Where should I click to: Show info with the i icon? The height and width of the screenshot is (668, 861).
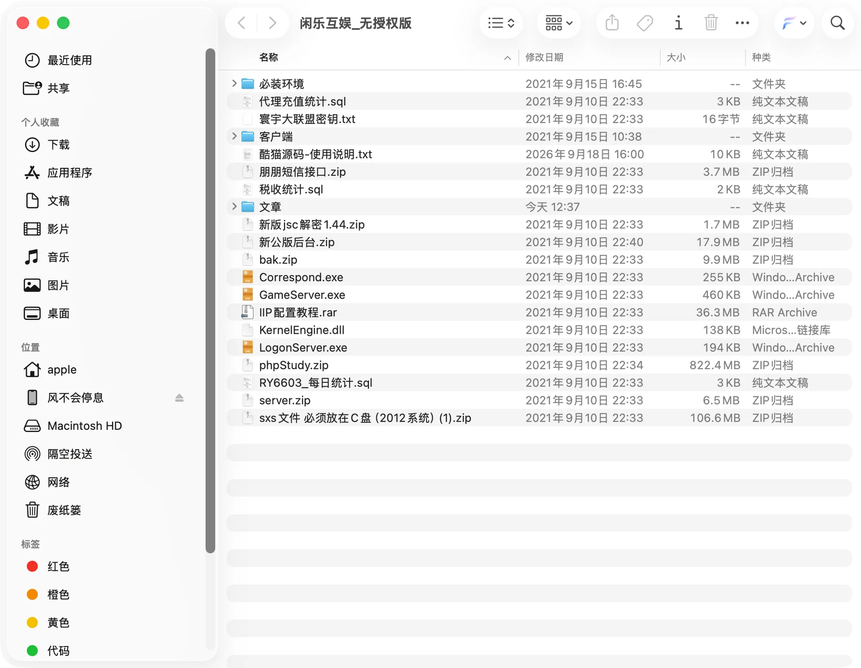point(678,23)
